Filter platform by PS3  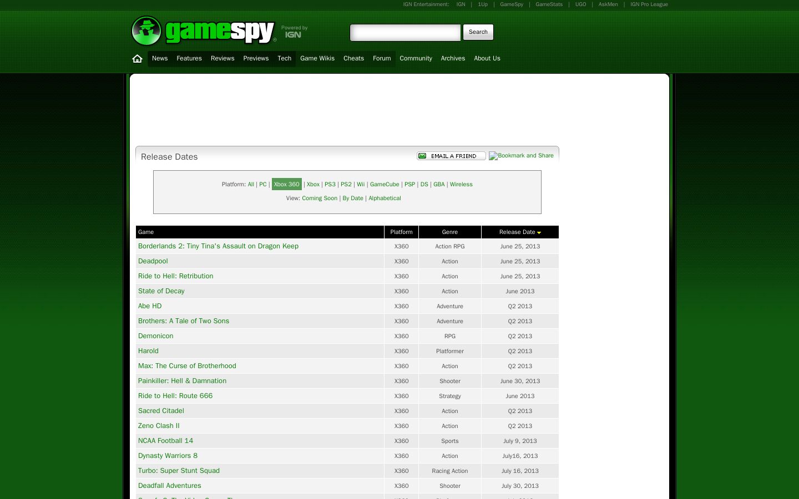pyautogui.click(x=330, y=185)
